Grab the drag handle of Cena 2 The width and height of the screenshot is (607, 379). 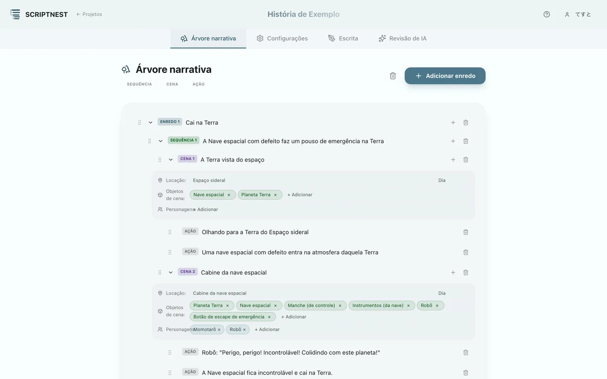[160, 272]
